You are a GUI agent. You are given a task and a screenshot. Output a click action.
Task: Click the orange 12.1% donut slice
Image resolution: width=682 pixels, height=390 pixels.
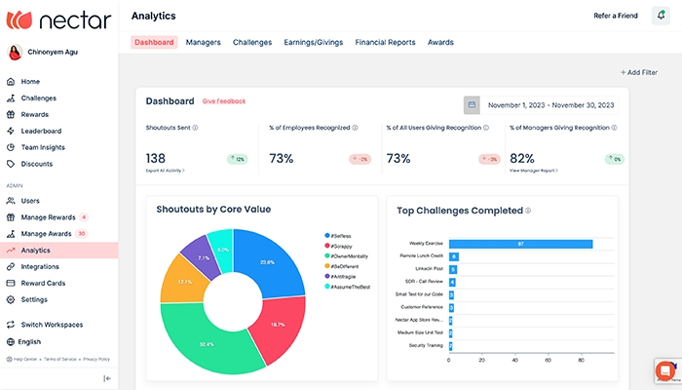click(183, 282)
